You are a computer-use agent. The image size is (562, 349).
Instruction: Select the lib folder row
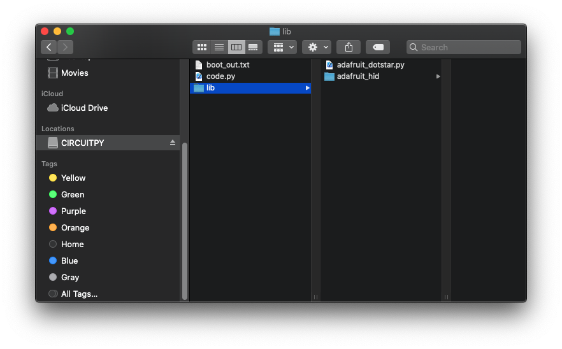tap(250, 88)
